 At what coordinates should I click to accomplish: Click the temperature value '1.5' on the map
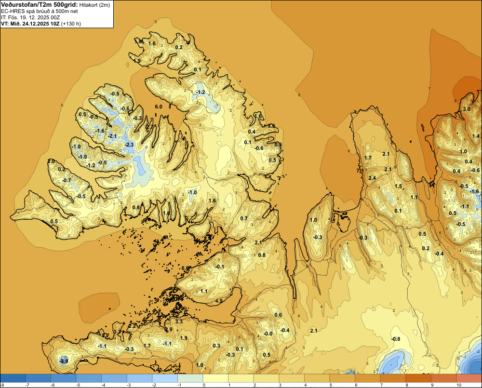pyautogui.click(x=398, y=186)
